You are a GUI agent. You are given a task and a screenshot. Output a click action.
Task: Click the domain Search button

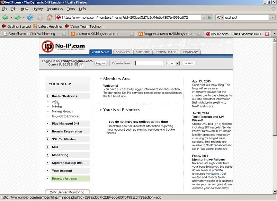pyautogui.click(x=189, y=63)
